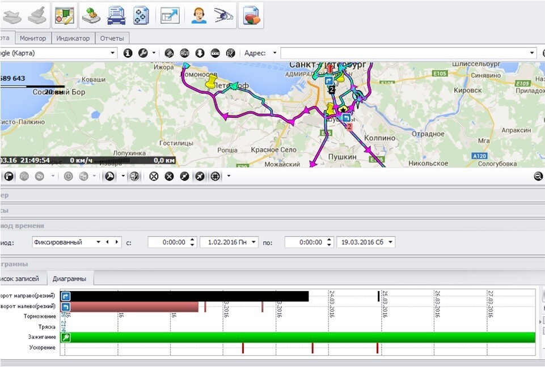Click the green ignition bar on timeline
Viewport: 545px width, 367px height.
pyautogui.click(x=301, y=338)
